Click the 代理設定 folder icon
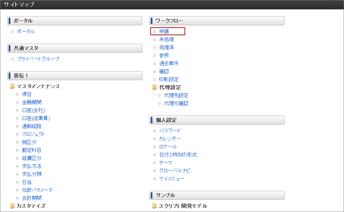This screenshot has width=344, height=212. click(155, 87)
